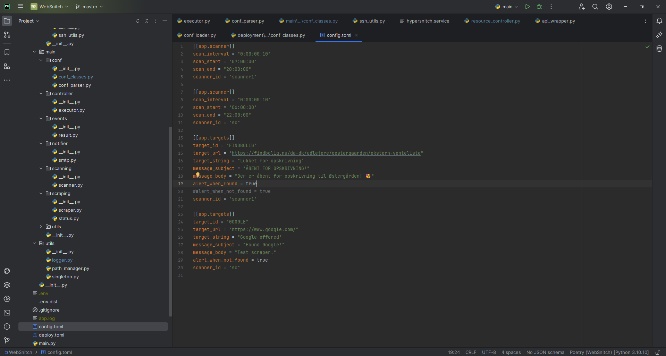
Task: Expand the utils folder under main
Action: [41, 227]
